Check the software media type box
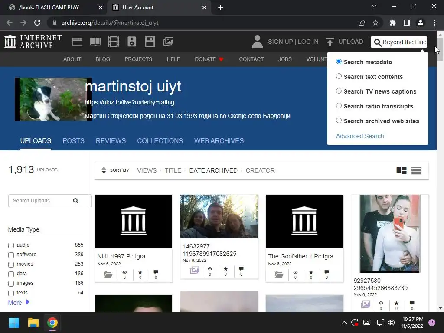The width and height of the screenshot is (444, 333). click(x=11, y=255)
